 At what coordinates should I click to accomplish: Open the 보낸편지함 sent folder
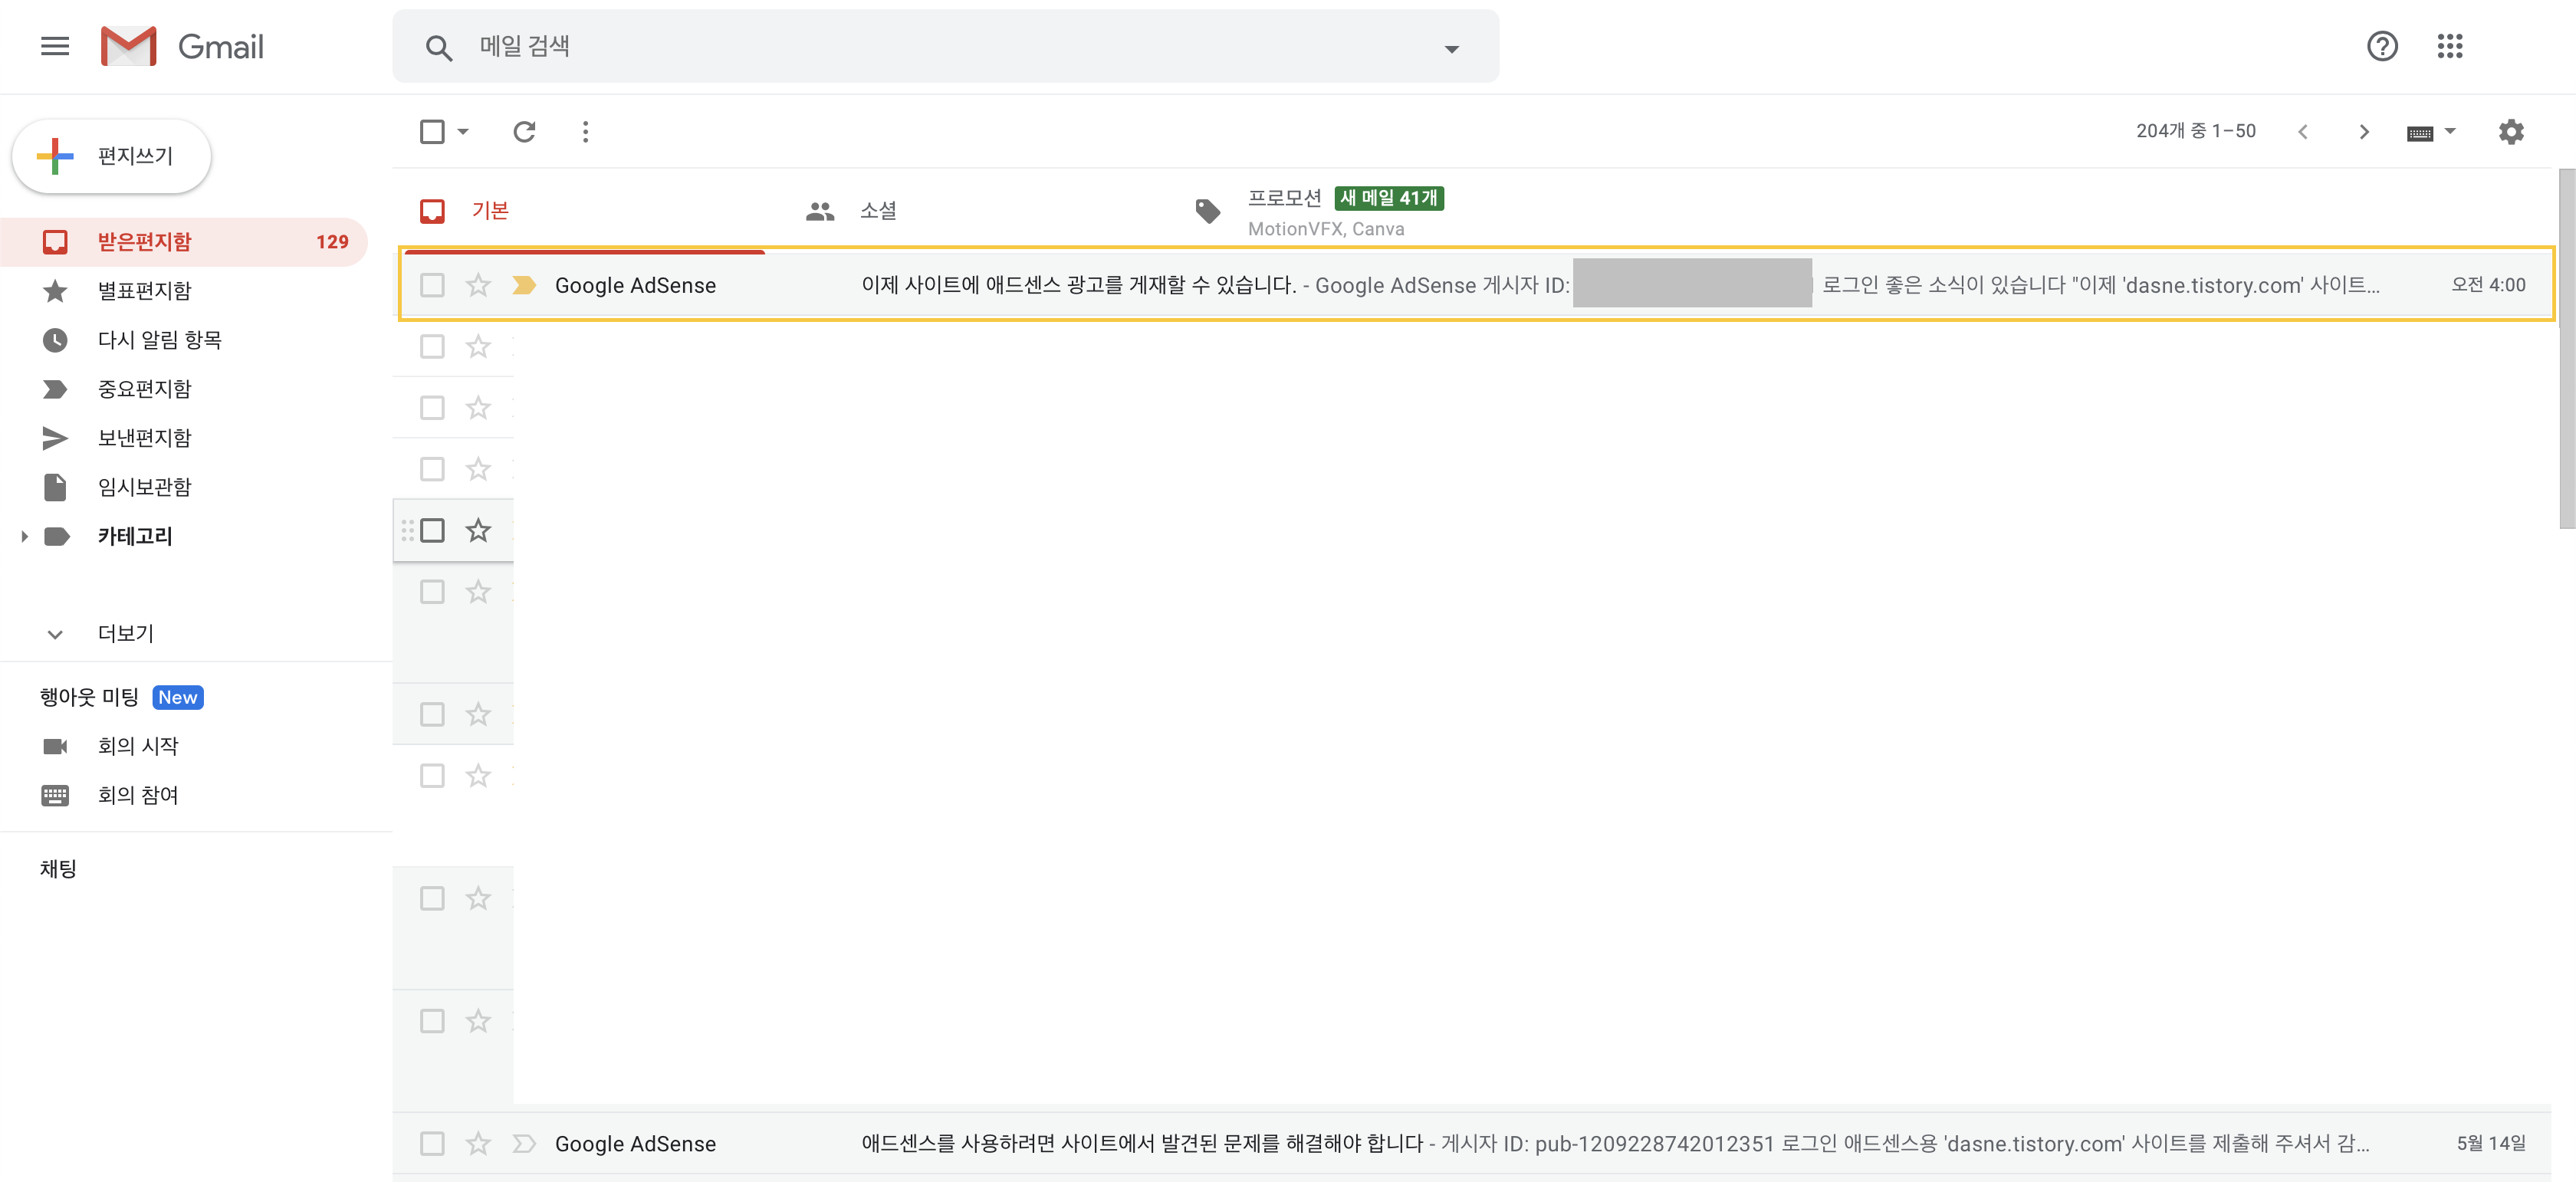pos(144,438)
